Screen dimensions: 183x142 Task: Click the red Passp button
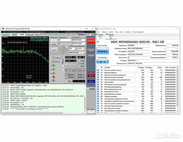click(x=91, y=75)
